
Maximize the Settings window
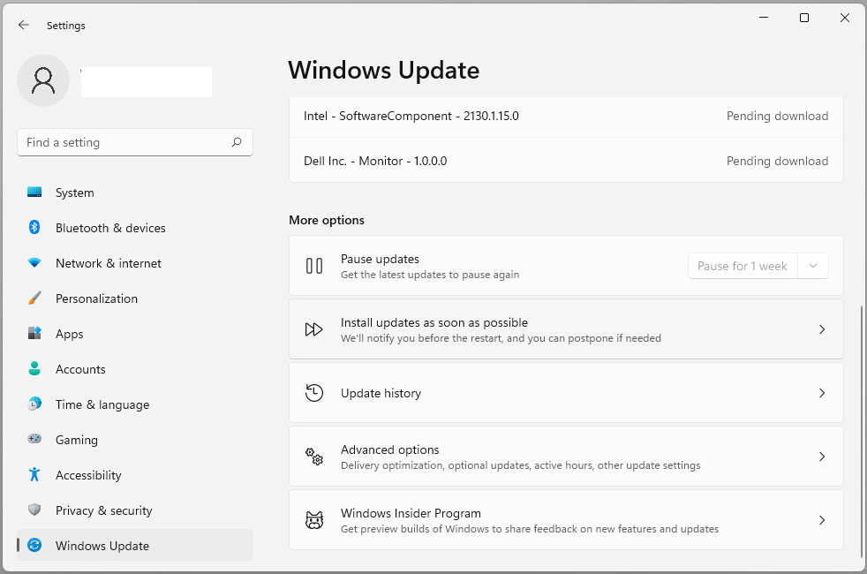[x=804, y=18]
